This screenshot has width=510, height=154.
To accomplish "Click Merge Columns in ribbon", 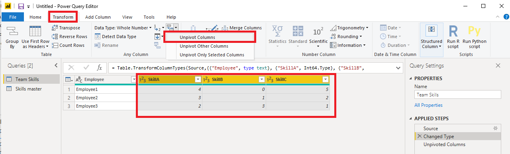I will 242,28.
